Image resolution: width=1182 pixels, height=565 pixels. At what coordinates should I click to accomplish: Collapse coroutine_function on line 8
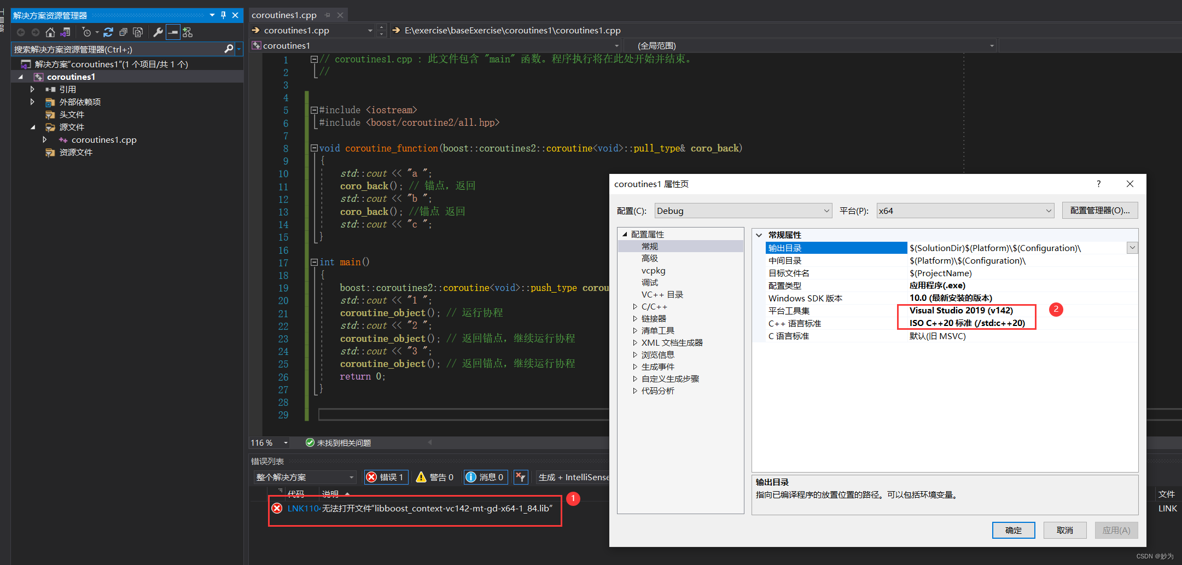click(314, 148)
